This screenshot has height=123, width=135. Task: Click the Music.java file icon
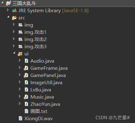point(26,97)
